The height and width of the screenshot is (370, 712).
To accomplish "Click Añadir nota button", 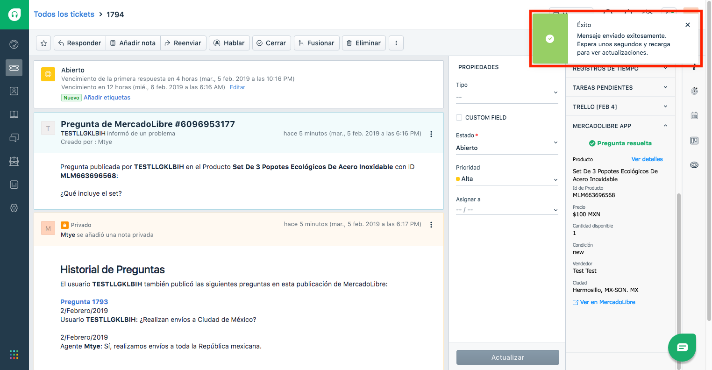I will [x=133, y=43].
